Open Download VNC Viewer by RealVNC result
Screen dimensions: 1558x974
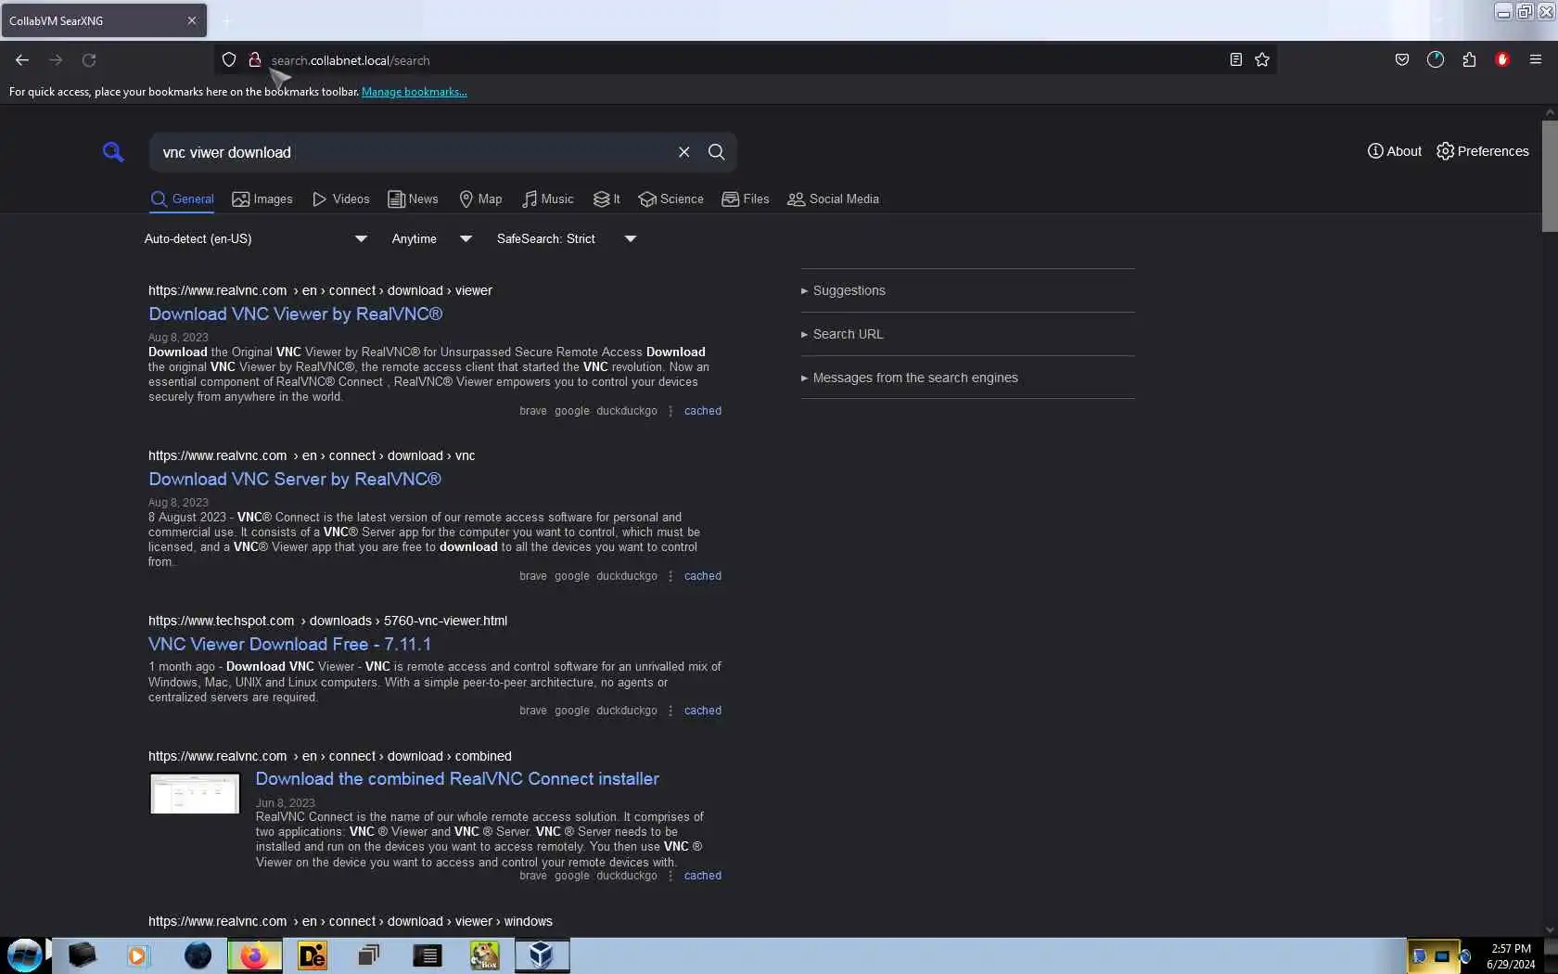point(296,314)
